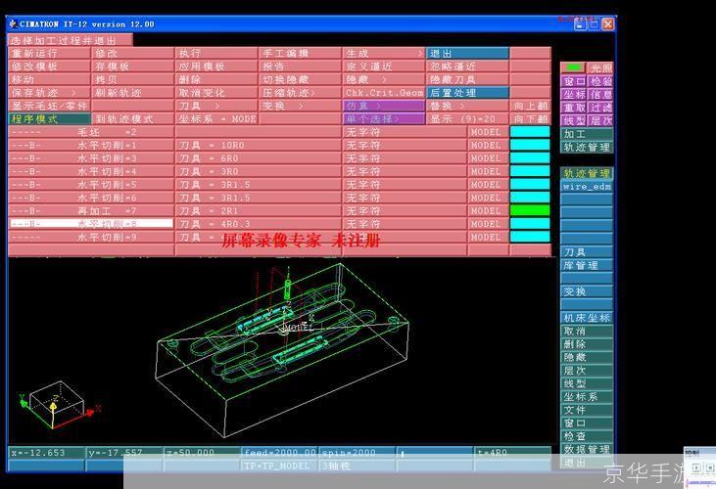
Task: Expand the 保存轨迹 > submenu
Action: point(49,93)
